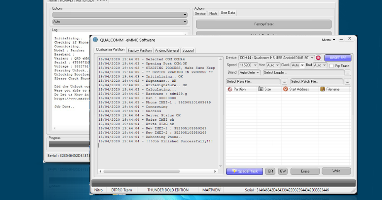382x200 pixels.
Task: Click the red refresh port icon beside Device
Action: pyautogui.click(x=318, y=58)
